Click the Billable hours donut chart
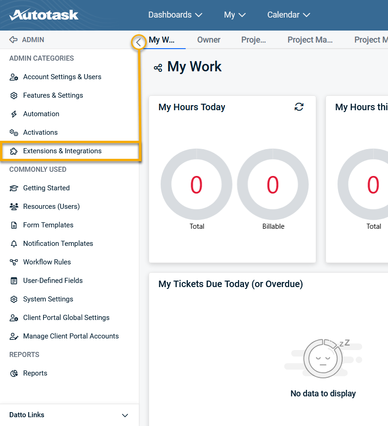The width and height of the screenshot is (388, 426). click(273, 185)
